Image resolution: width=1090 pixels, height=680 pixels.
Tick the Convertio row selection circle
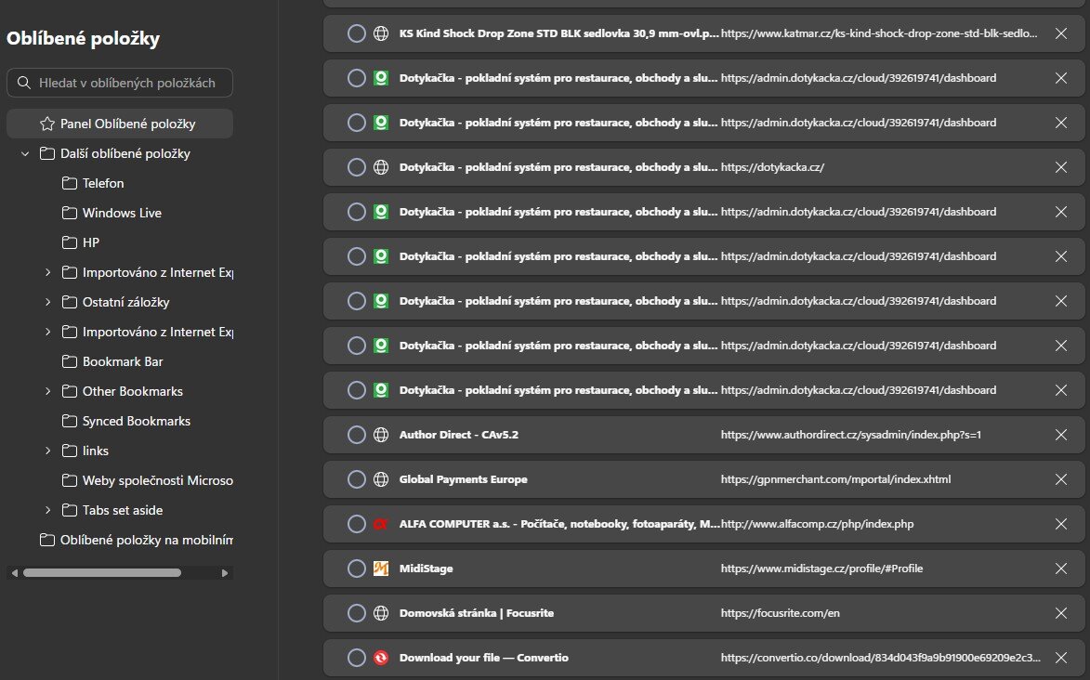coord(357,657)
